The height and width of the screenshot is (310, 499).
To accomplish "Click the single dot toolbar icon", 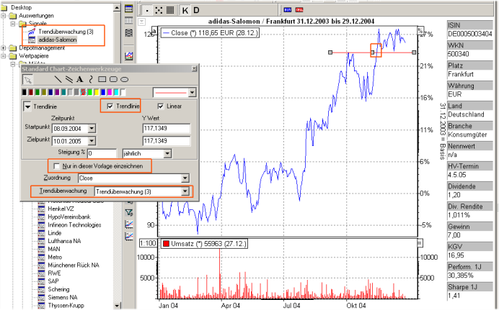I will (147, 11).
